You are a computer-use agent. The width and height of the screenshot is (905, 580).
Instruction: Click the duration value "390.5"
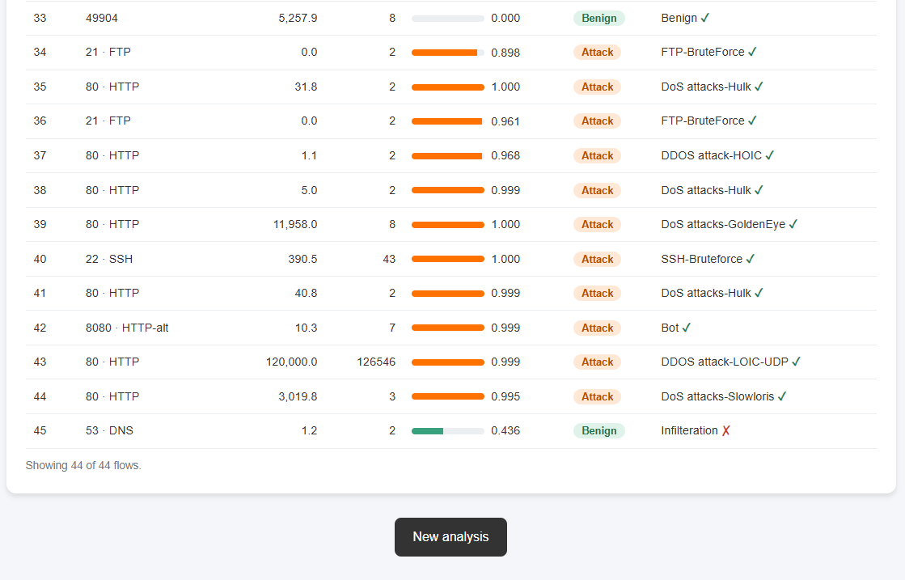click(303, 259)
